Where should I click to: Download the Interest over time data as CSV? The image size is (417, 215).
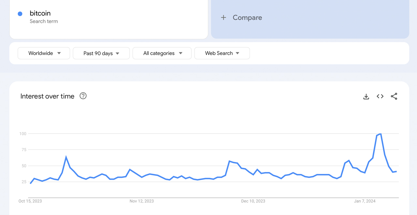click(x=366, y=96)
